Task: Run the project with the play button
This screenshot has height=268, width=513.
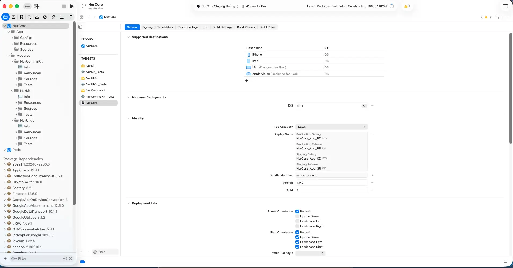Action: pos(72,6)
